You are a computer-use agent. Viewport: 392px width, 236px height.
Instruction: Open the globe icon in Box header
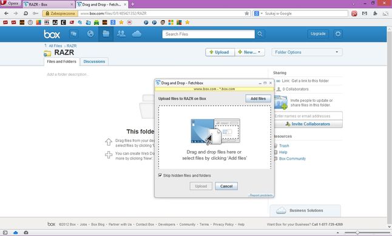[90, 34]
